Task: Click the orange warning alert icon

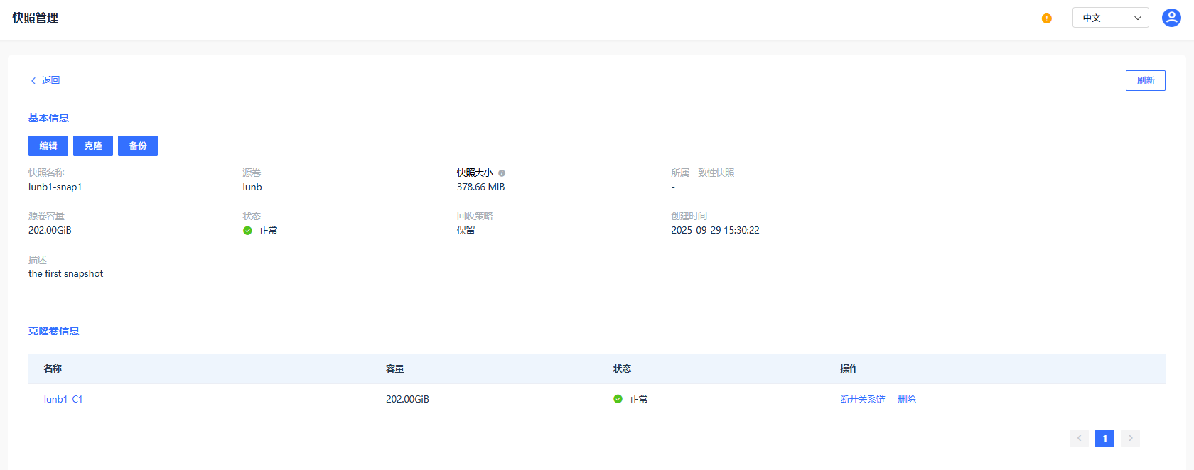Action: (1046, 18)
